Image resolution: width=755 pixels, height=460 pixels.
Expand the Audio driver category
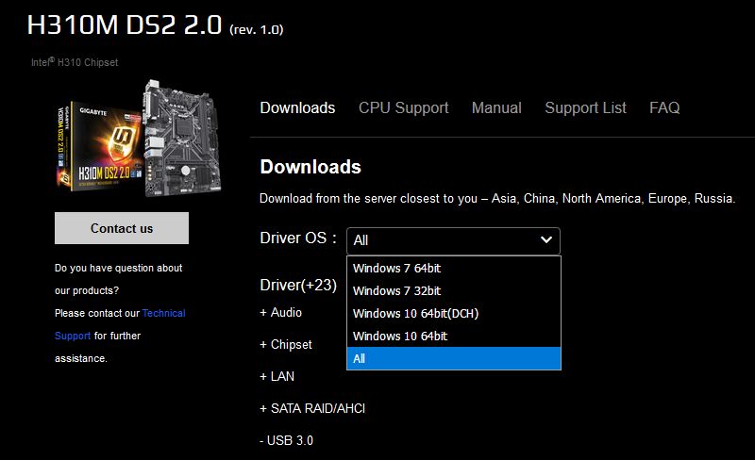[x=280, y=312]
